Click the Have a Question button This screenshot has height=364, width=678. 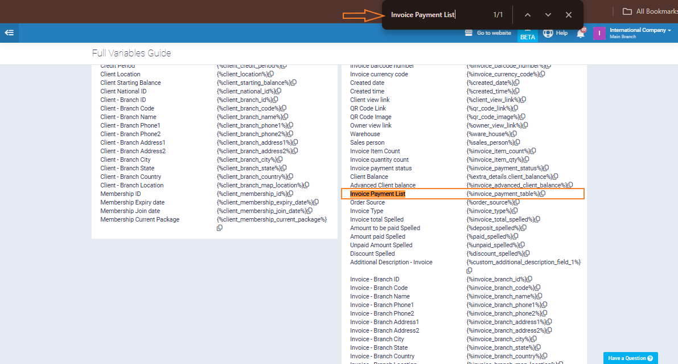630,358
